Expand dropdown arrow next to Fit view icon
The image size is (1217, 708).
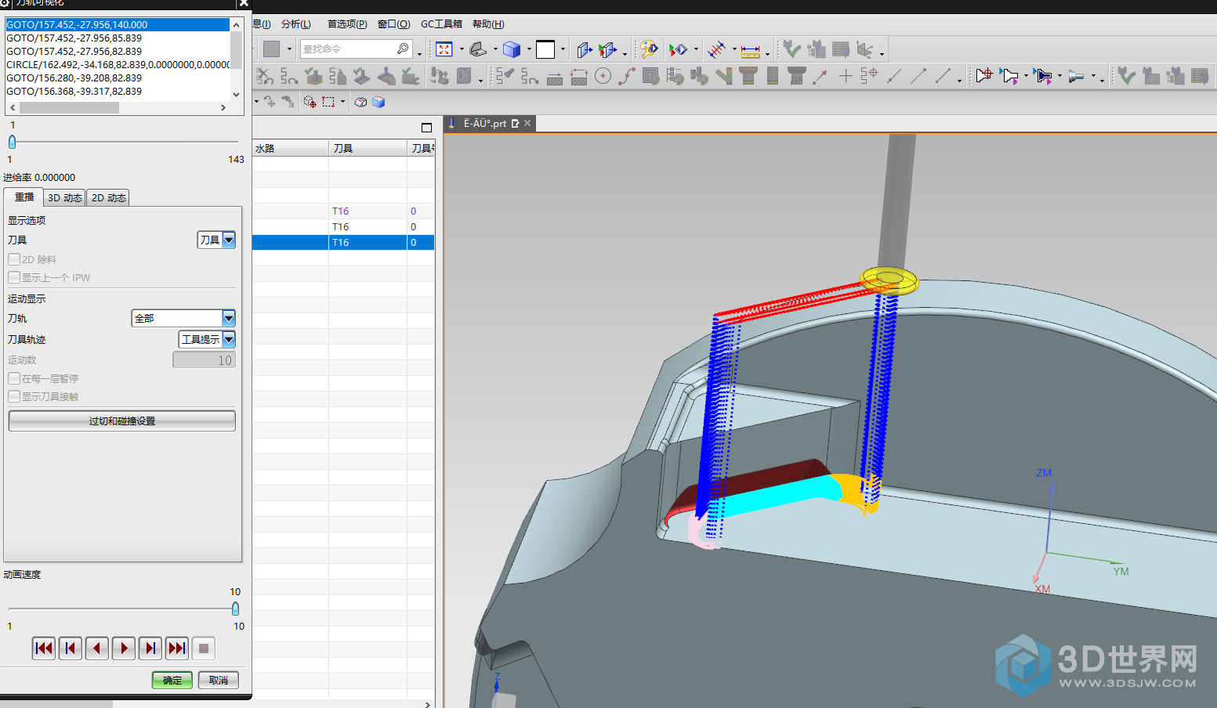click(461, 49)
